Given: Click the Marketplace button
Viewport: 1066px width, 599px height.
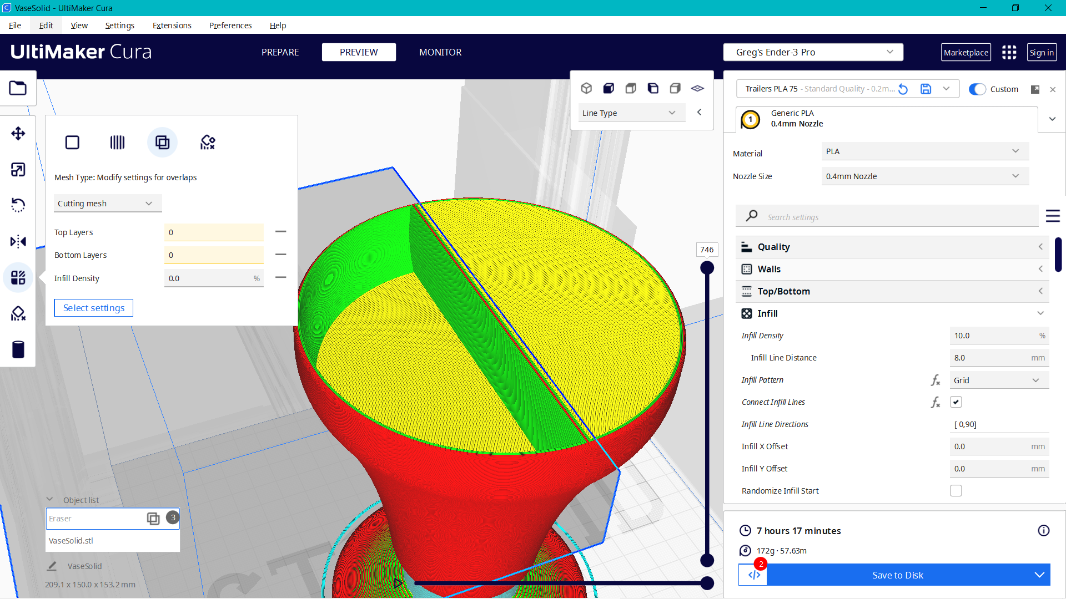Looking at the screenshot, I should pyautogui.click(x=966, y=53).
